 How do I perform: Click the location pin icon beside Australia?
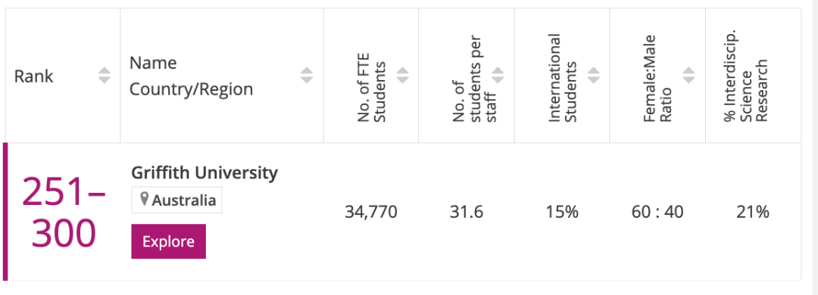tap(145, 200)
